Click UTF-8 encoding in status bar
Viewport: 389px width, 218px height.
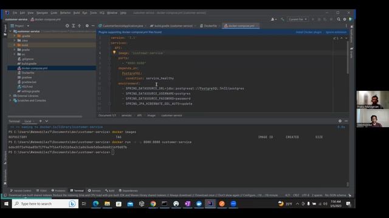[305, 195]
